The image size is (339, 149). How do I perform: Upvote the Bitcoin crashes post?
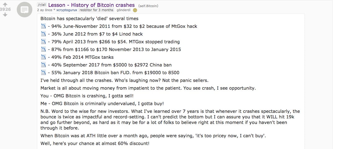point(5,4)
